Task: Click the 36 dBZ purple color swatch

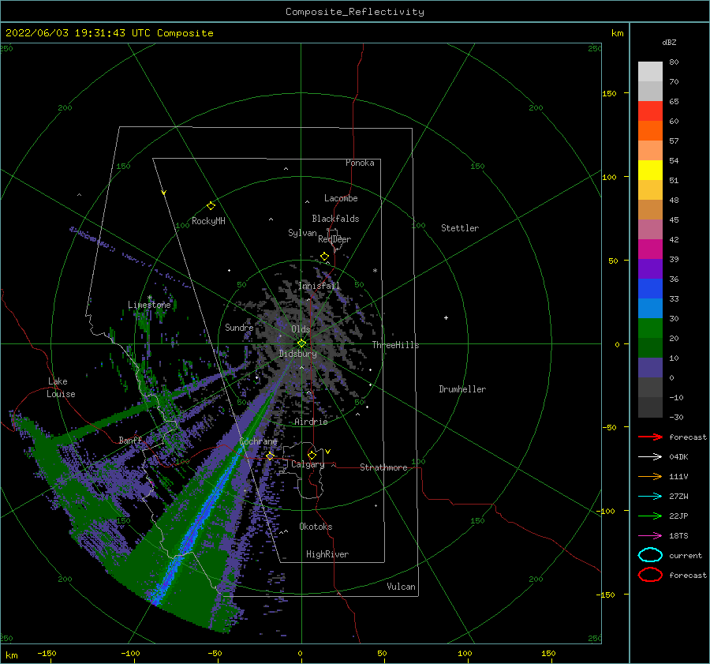Action: [x=650, y=268]
